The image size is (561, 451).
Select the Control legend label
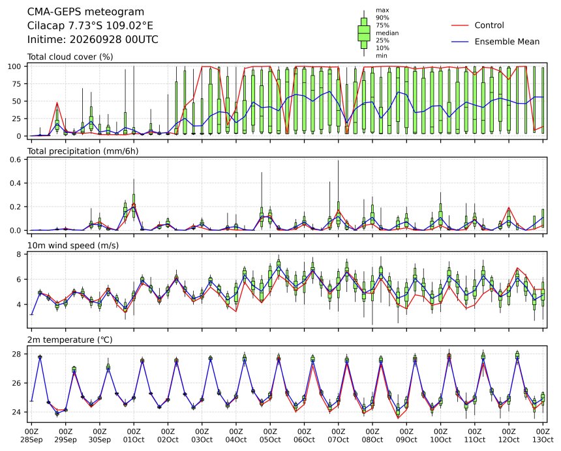(x=489, y=25)
